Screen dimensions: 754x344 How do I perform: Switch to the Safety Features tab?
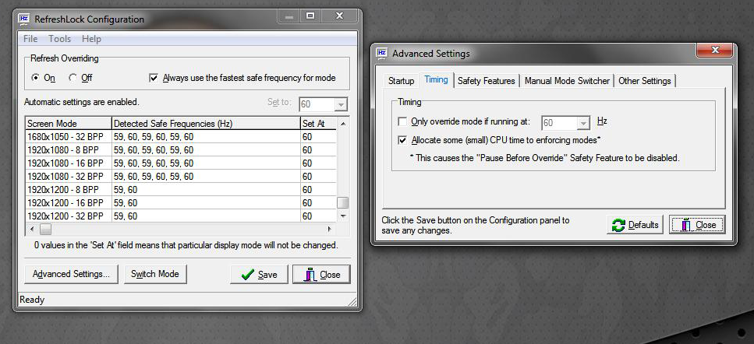tap(486, 81)
